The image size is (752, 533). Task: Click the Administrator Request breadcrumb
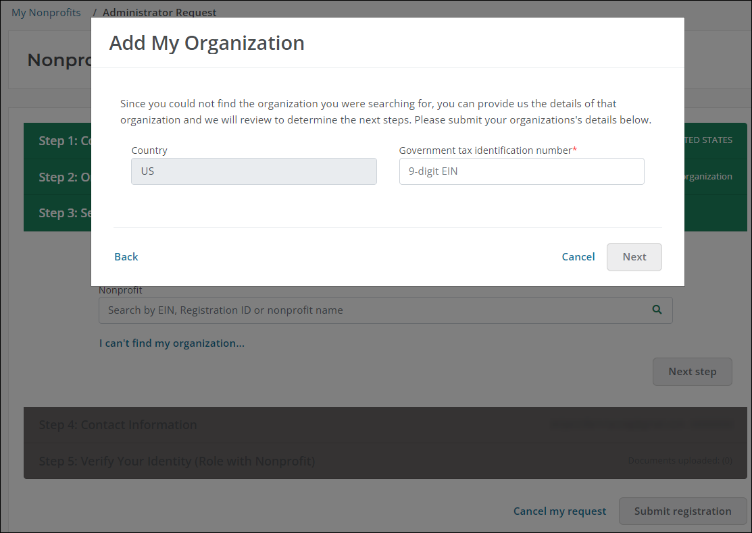159,13
